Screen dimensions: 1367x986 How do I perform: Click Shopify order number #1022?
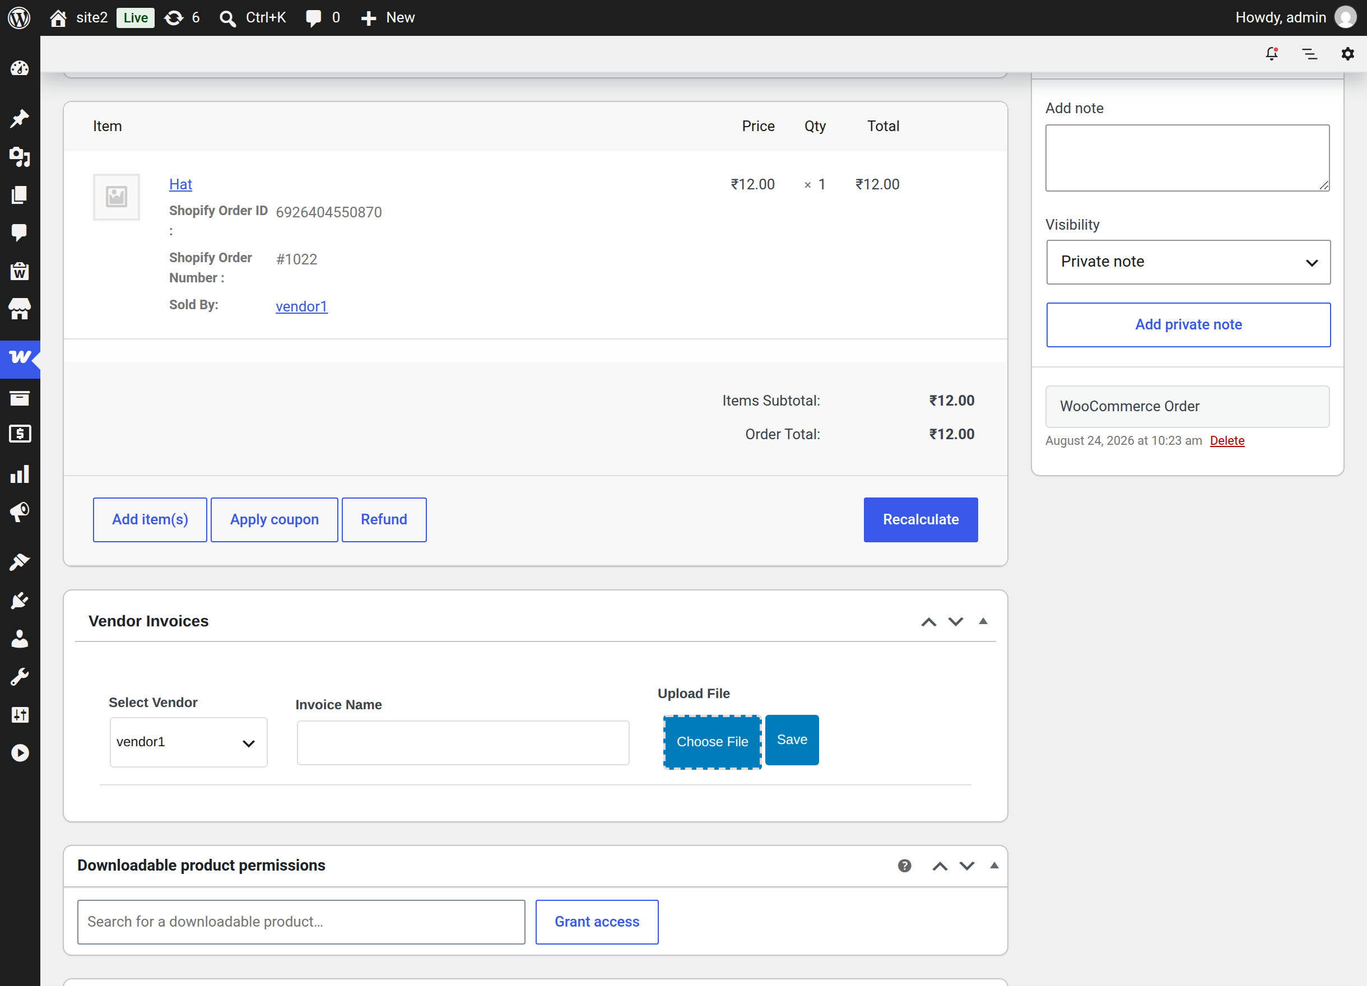coord(296,259)
